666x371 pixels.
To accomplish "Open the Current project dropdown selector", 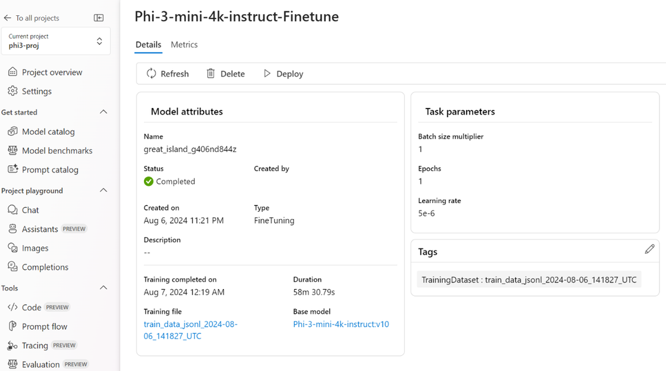I will click(x=99, y=41).
